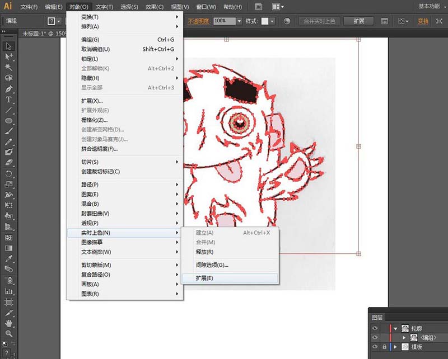Select the Width/Warp tool
The width and height of the screenshot is (448, 359).
8,195
